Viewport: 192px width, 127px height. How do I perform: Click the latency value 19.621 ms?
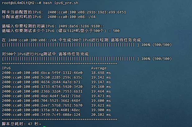pyautogui.click(x=101, y=105)
